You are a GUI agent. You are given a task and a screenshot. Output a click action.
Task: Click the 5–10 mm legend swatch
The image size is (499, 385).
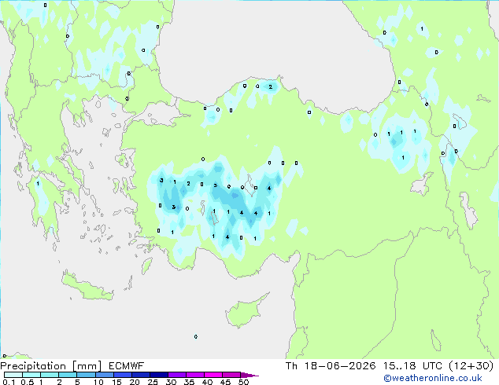coord(86,375)
